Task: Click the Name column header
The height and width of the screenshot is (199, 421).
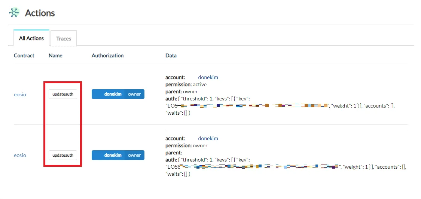Action: click(x=56, y=56)
